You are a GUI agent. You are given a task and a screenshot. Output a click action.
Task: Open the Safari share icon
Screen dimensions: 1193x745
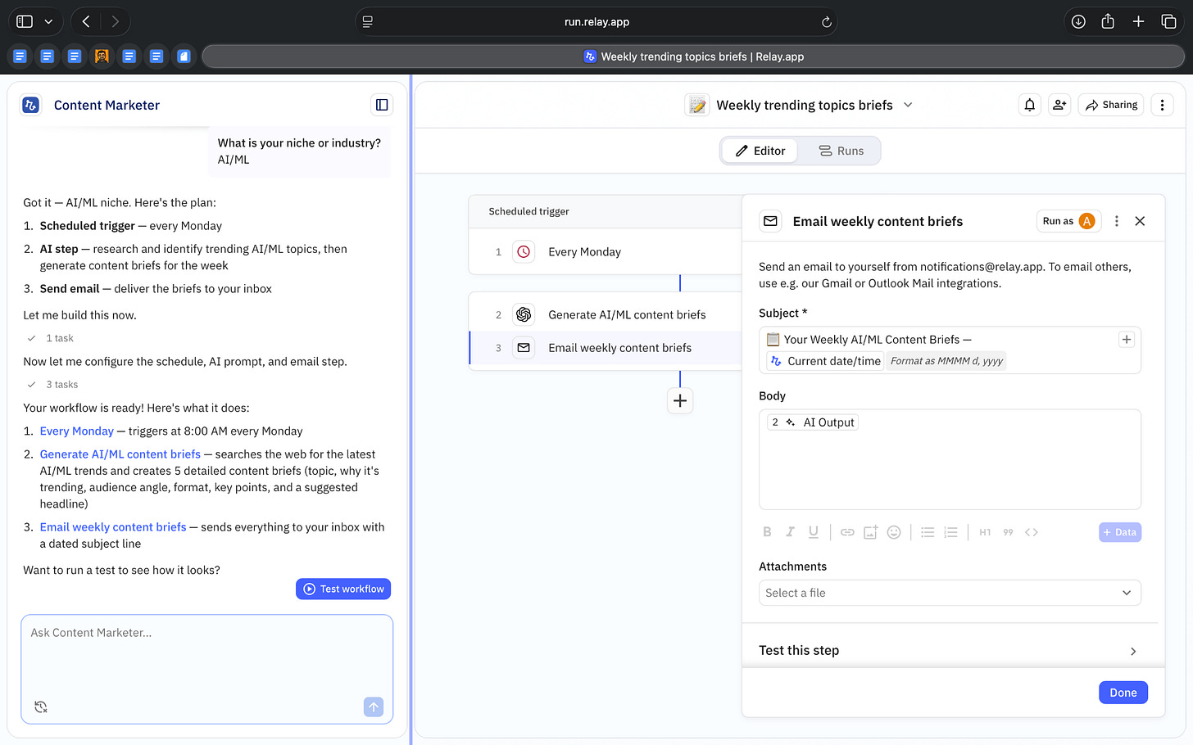tap(1108, 22)
